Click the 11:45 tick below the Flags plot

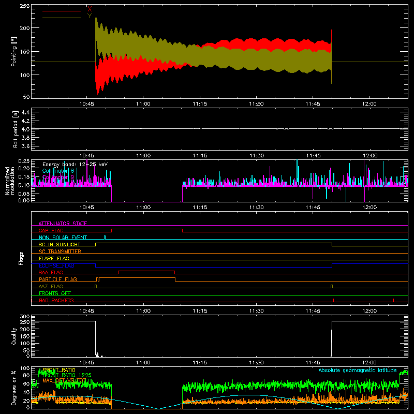[x=313, y=311]
